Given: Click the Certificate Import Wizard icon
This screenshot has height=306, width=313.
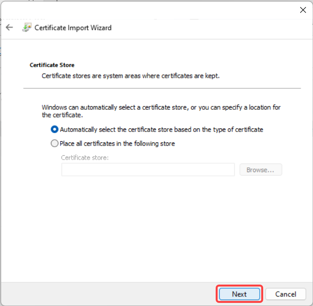Looking at the screenshot, I should (27, 27).
